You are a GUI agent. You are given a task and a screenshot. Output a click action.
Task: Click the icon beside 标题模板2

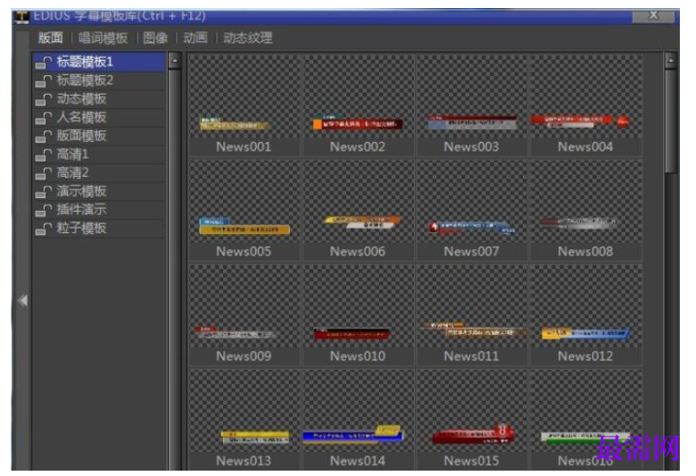click(43, 81)
